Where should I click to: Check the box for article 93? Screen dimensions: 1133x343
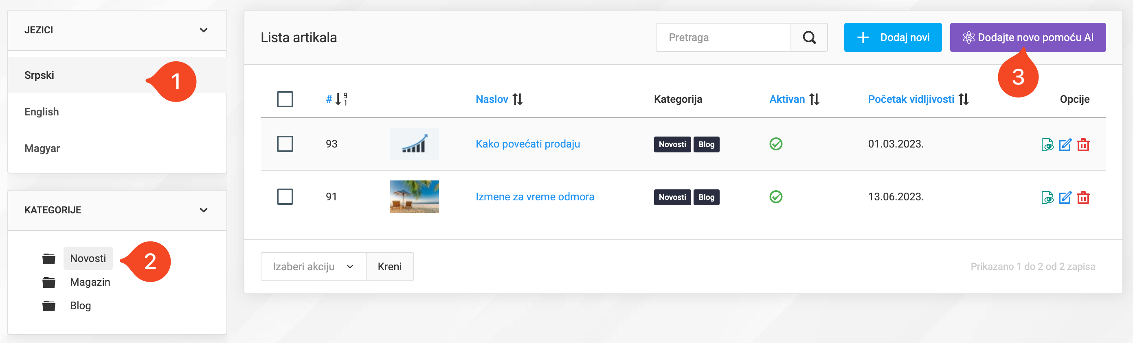click(x=285, y=144)
